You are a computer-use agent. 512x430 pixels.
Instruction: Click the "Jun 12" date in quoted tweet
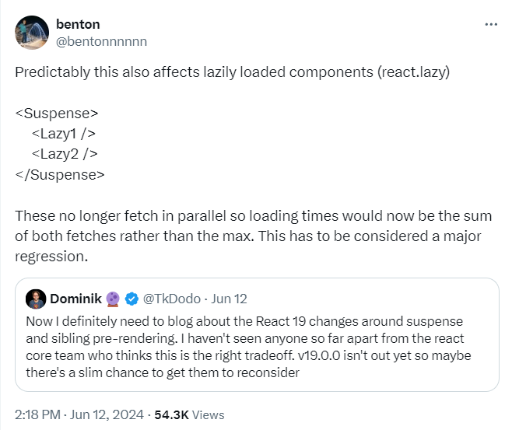click(229, 299)
